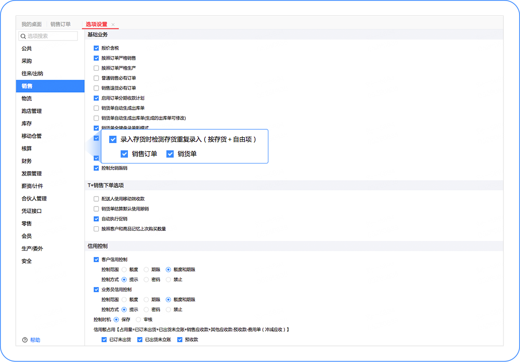Image resolution: width=520 pixels, height=362 pixels.
Task: Enable 按照订单严格生产 checkbox
Action: pos(96,68)
